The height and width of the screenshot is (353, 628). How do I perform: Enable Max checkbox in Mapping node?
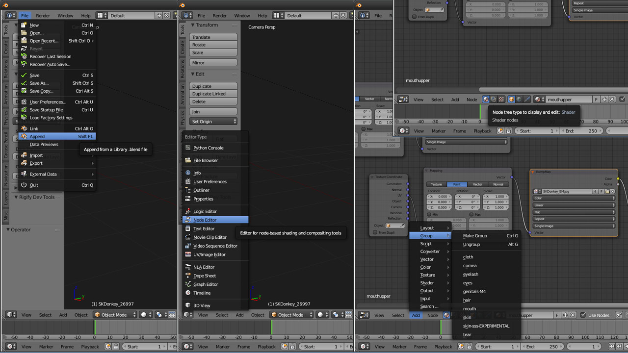tap(471, 214)
